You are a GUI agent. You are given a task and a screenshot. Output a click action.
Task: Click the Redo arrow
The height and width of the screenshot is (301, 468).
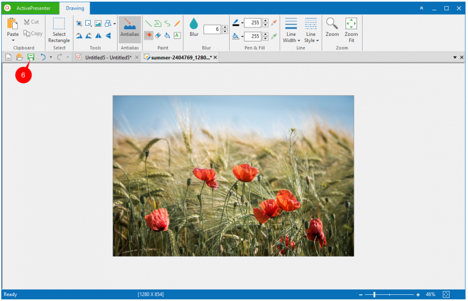click(59, 57)
